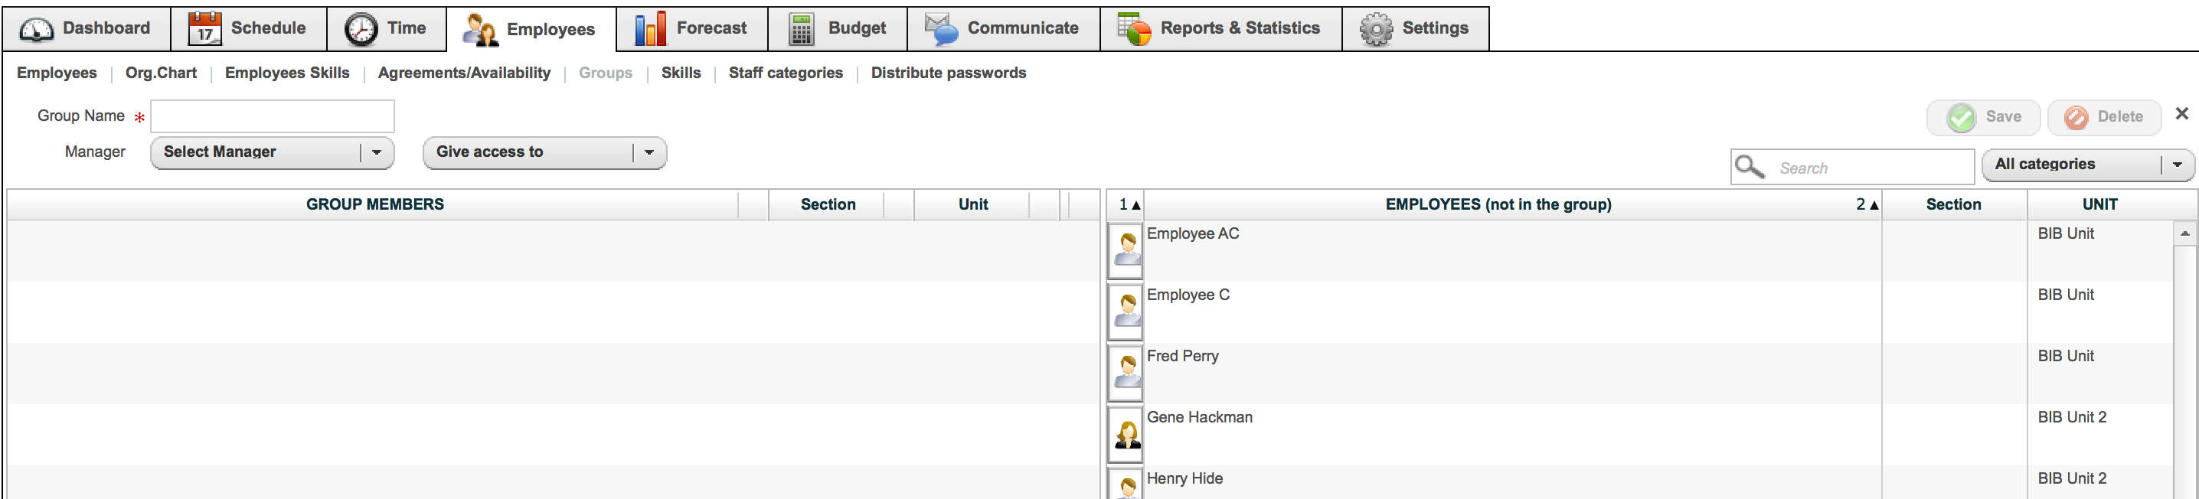
Task: Click the Delete button
Action: coord(2103,118)
